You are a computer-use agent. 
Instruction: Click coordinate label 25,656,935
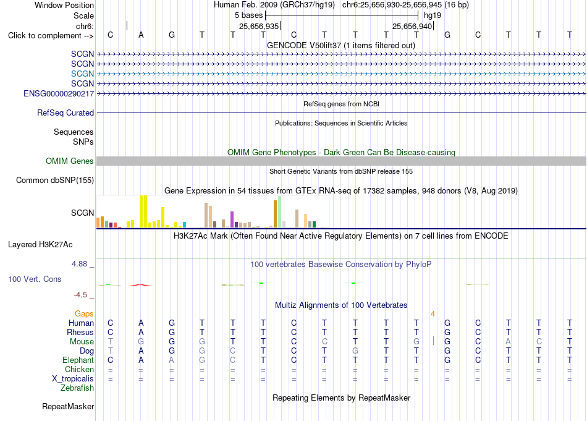pos(259,26)
